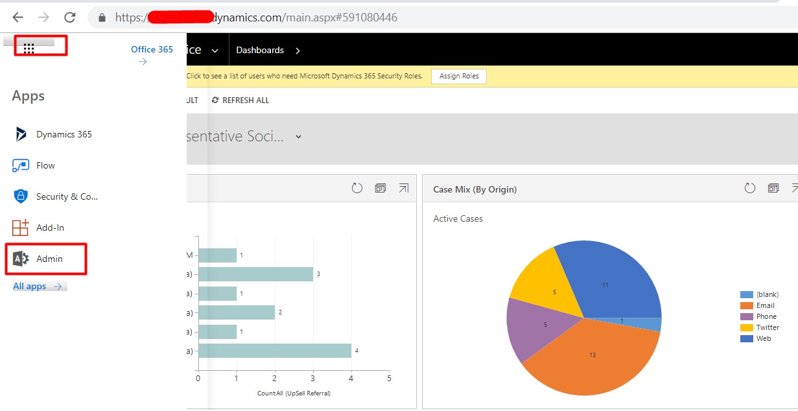Click the padlock icon in the address bar
This screenshot has height=411, width=798.
(x=101, y=18)
